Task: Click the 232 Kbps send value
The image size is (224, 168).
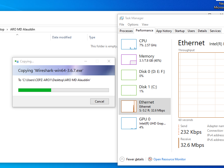Action: 191,132
